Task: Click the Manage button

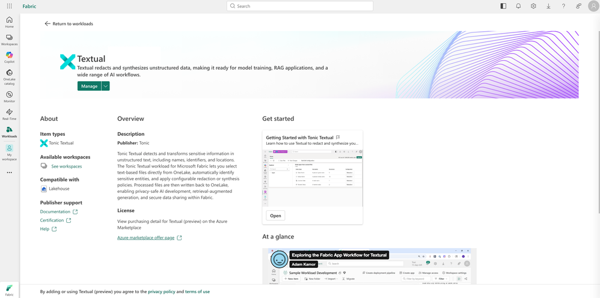Action: pyautogui.click(x=89, y=86)
